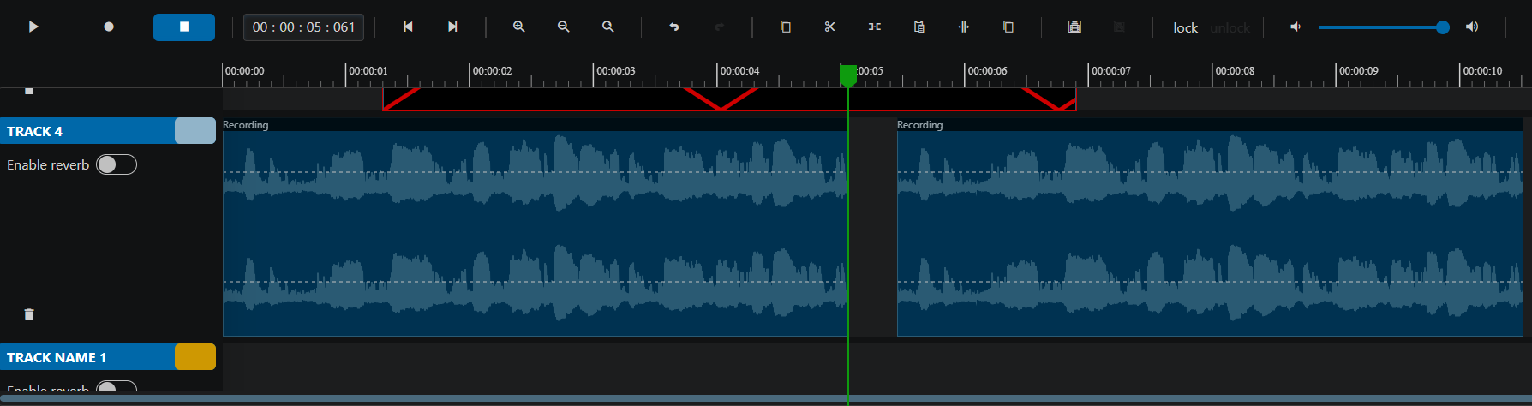This screenshot has width=1532, height=406.
Task: Click the 00:00:10 mark on the ruler
Action: (1482, 71)
